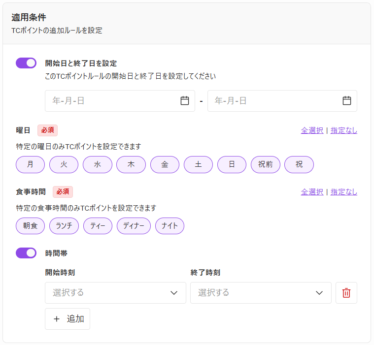Viewport: 374px width, 345px height.
Task: Click 全選択 link for 曜日
Action: tap(312, 130)
